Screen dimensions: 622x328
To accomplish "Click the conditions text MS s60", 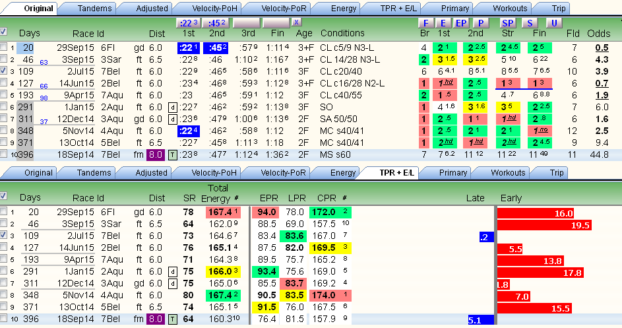I will pos(335,154).
